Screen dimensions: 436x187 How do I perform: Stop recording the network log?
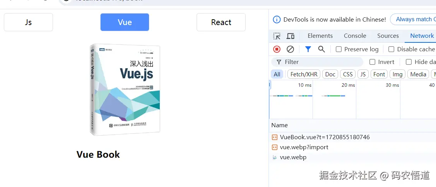277,49
